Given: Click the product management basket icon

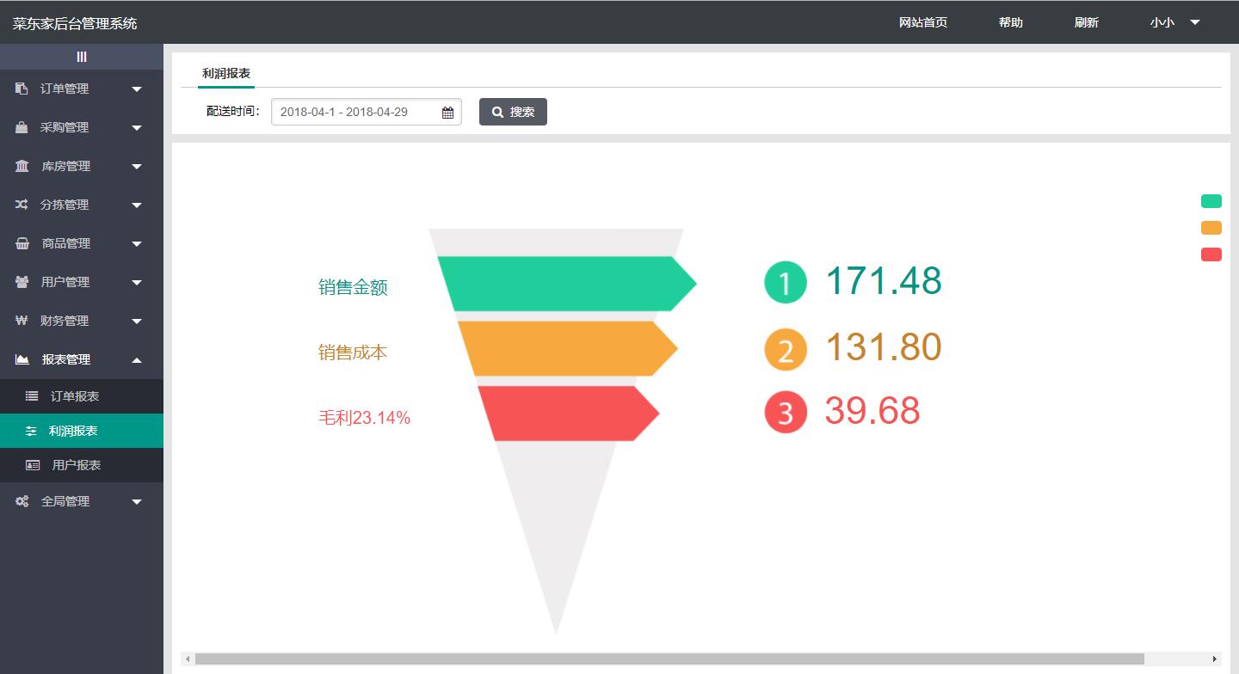Looking at the screenshot, I should 22,243.
